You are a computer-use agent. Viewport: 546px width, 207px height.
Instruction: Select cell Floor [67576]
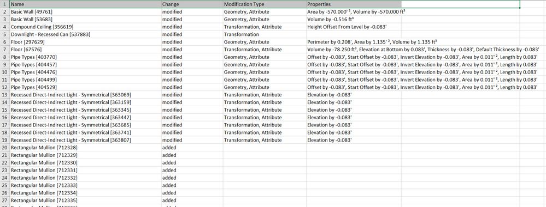click(85, 50)
